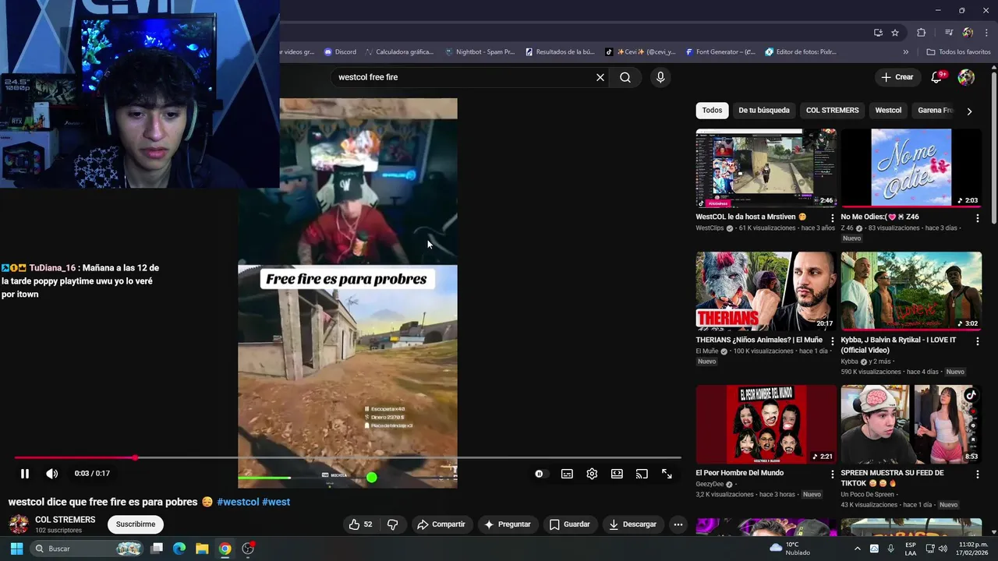998x561 pixels.
Task: Open the player settings gear
Action: (x=592, y=474)
